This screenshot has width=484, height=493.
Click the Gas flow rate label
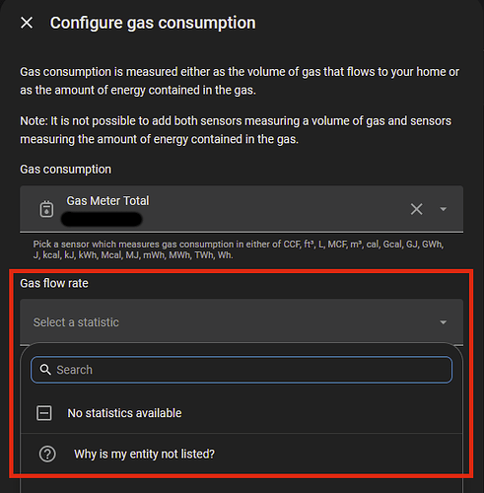pyautogui.click(x=54, y=283)
